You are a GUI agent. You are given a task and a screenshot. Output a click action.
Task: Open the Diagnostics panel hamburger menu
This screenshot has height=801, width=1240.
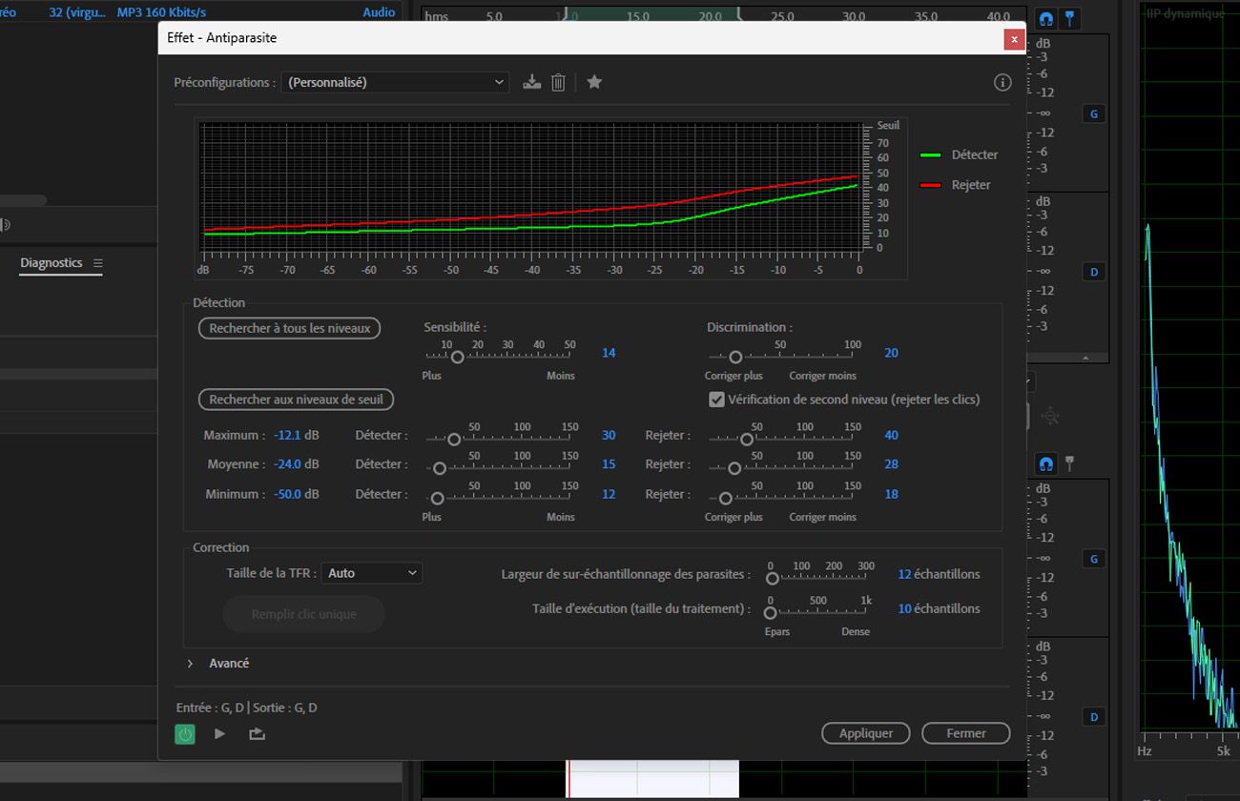pos(97,263)
